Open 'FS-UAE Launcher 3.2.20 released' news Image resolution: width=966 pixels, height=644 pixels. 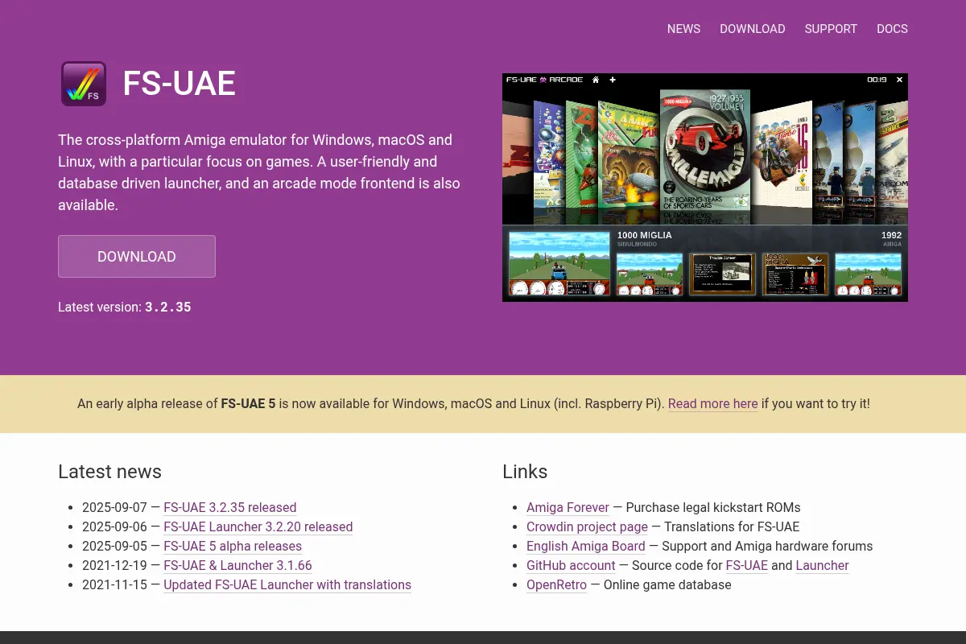click(258, 527)
